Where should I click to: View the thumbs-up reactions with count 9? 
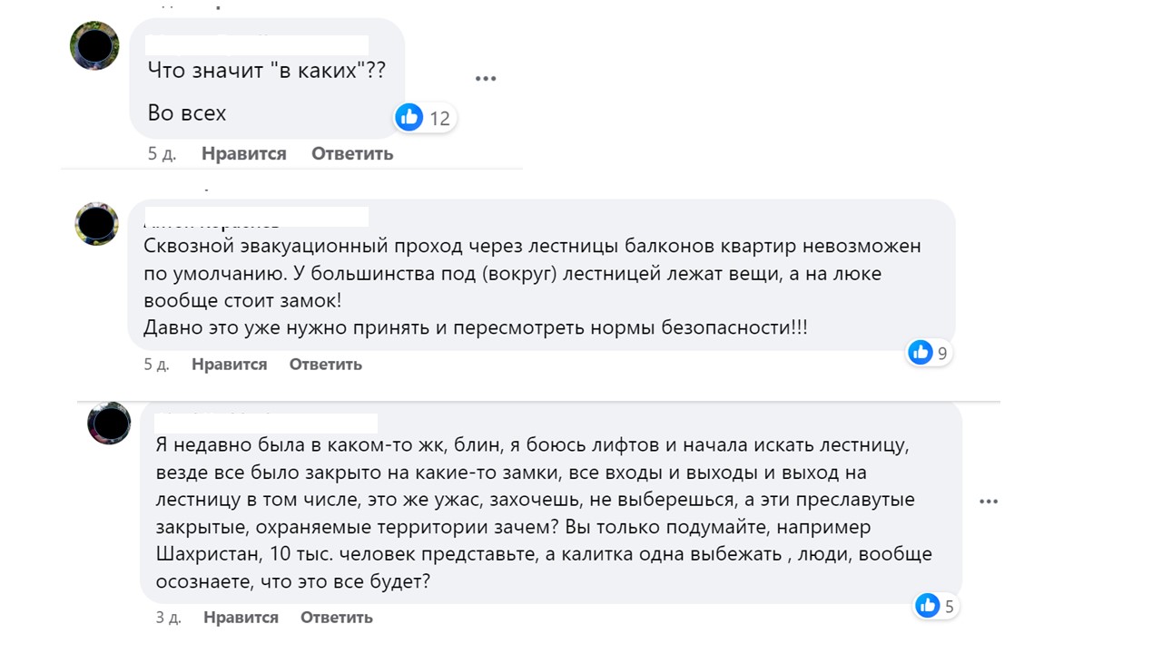tap(929, 353)
